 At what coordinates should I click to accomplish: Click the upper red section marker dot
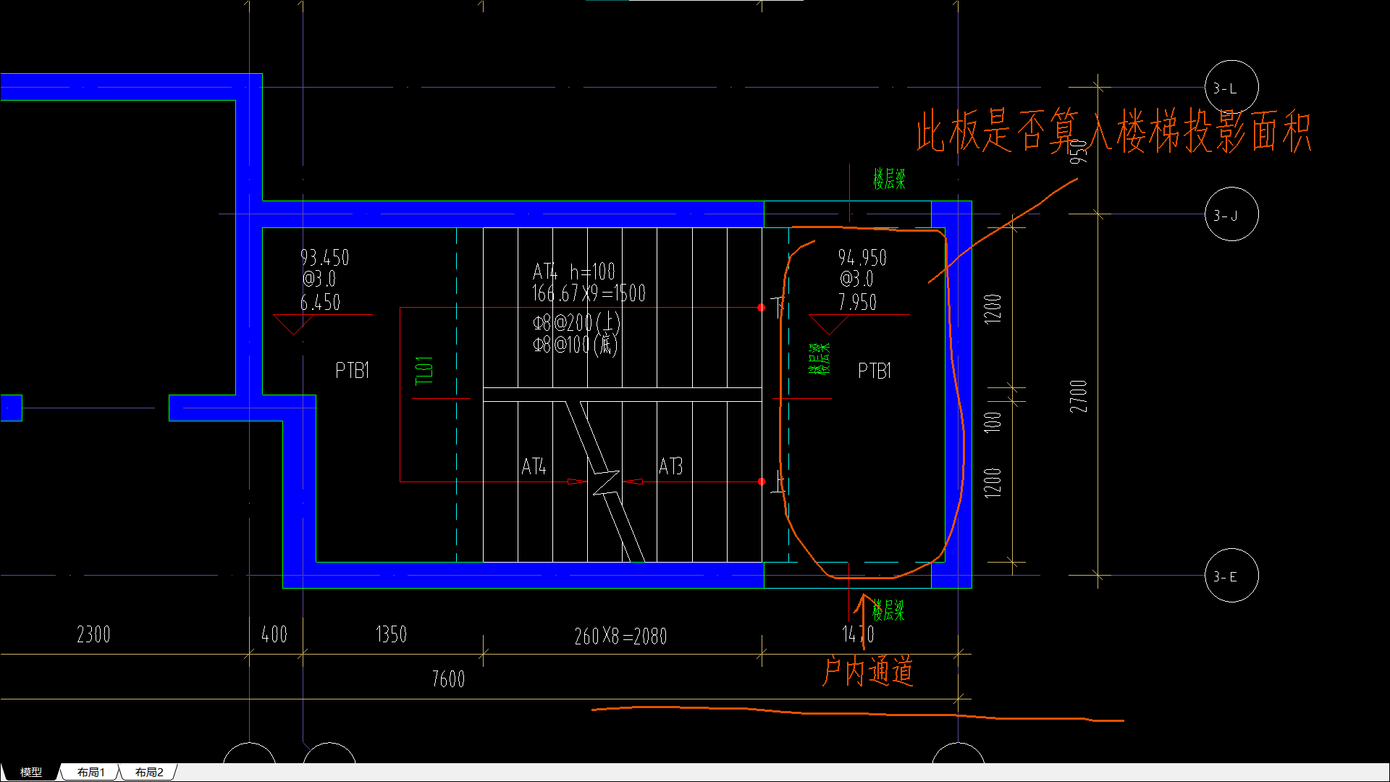click(761, 308)
